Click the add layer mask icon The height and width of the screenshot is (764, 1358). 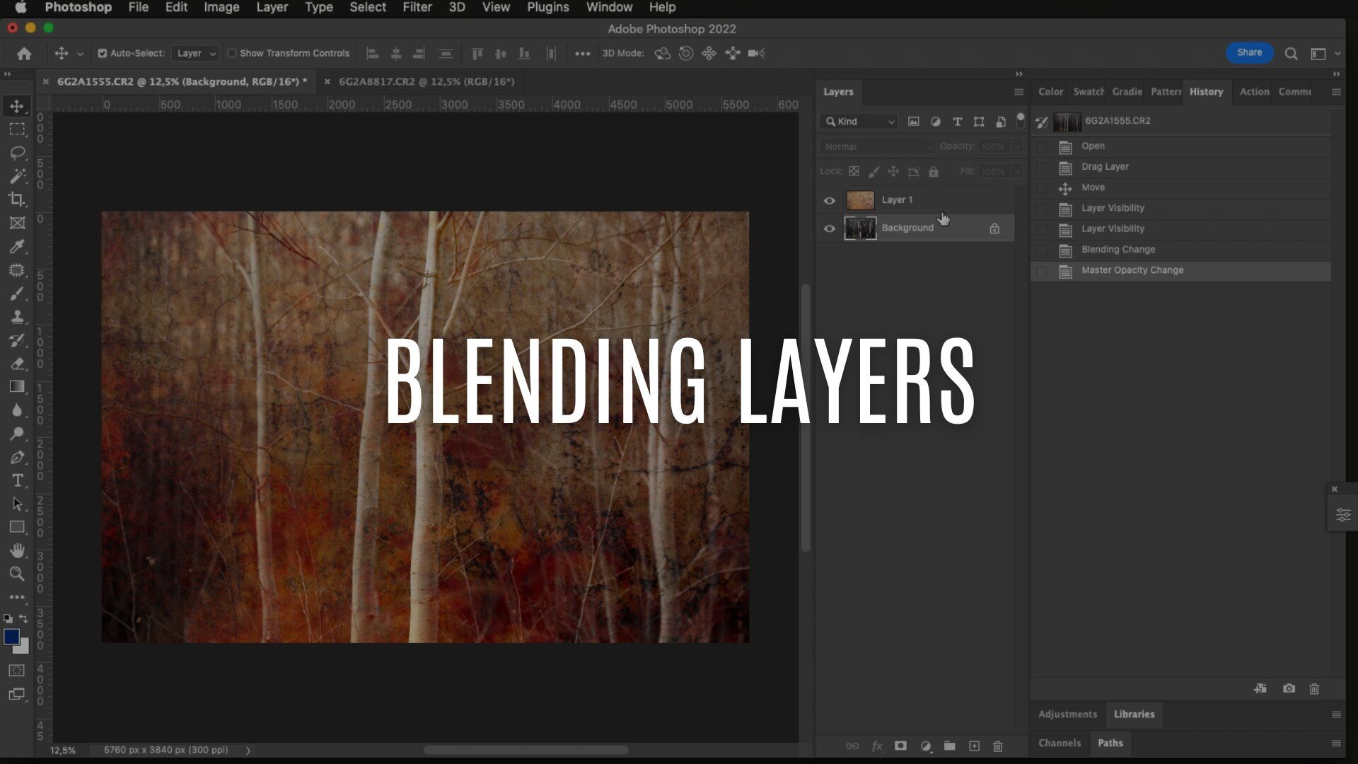tap(900, 746)
